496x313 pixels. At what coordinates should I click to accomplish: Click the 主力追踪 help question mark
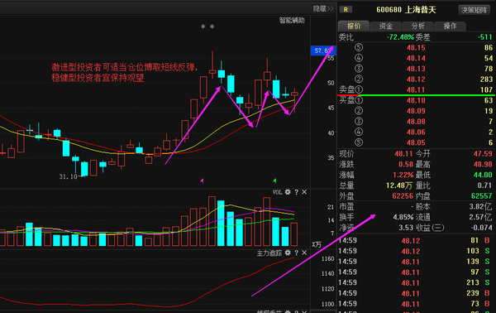click(297, 253)
